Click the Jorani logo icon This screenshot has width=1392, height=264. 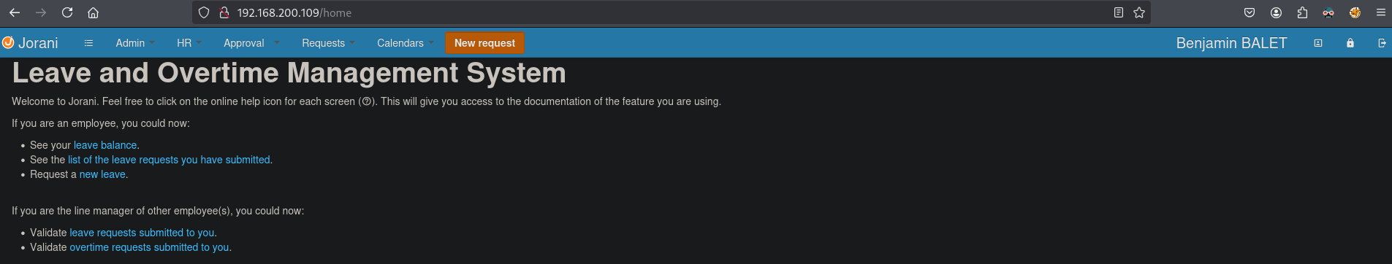8,43
